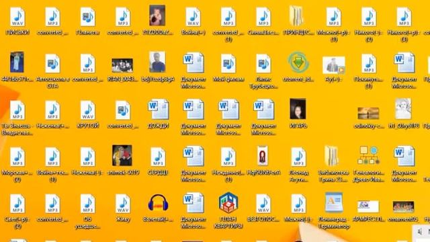
Task: Select the Живу WAV file
Action: click(x=123, y=204)
